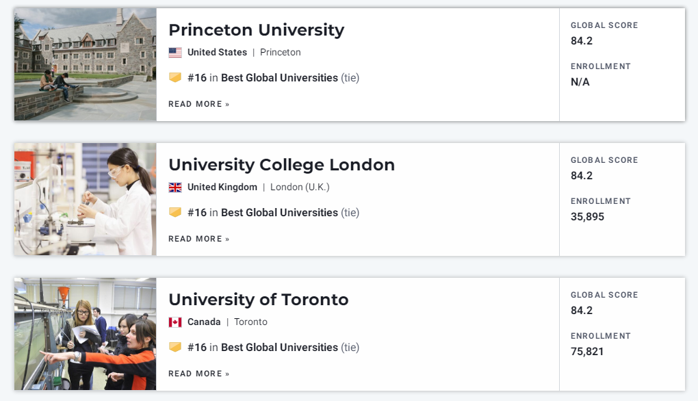This screenshot has width=698, height=401.
Task: Click the United Kingdom flag icon
Action: coord(175,187)
